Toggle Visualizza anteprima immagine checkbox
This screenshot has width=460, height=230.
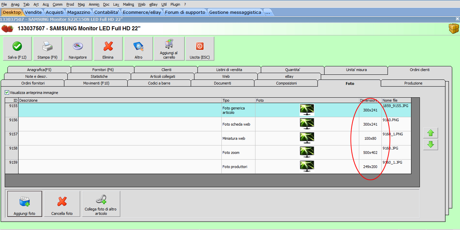coord(7,93)
